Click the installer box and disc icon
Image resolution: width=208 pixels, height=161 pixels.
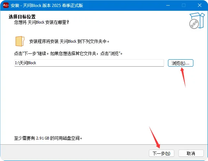(197, 20)
